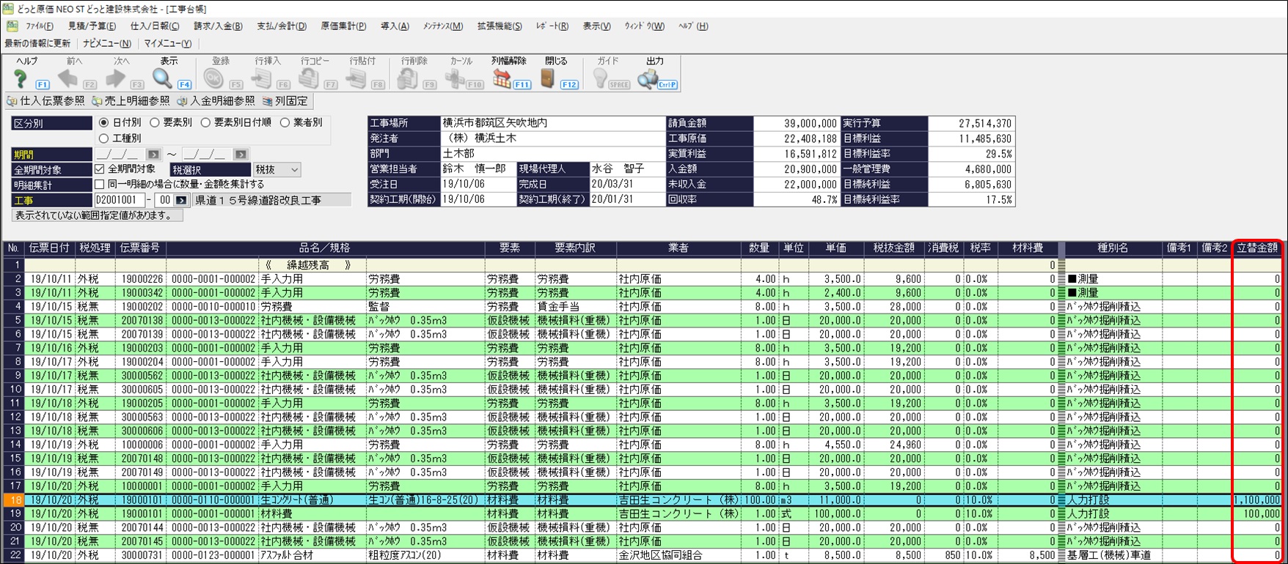Open the メンテナンス(M) menu
This screenshot has width=1288, height=564.
tap(442, 26)
